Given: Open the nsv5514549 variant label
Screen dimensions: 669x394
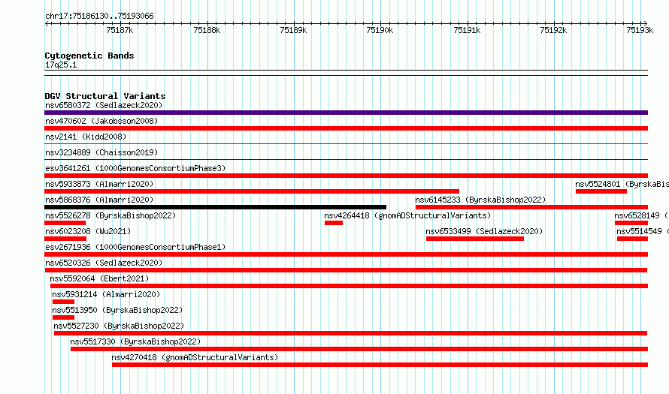Looking at the screenshot, I should (643, 231).
